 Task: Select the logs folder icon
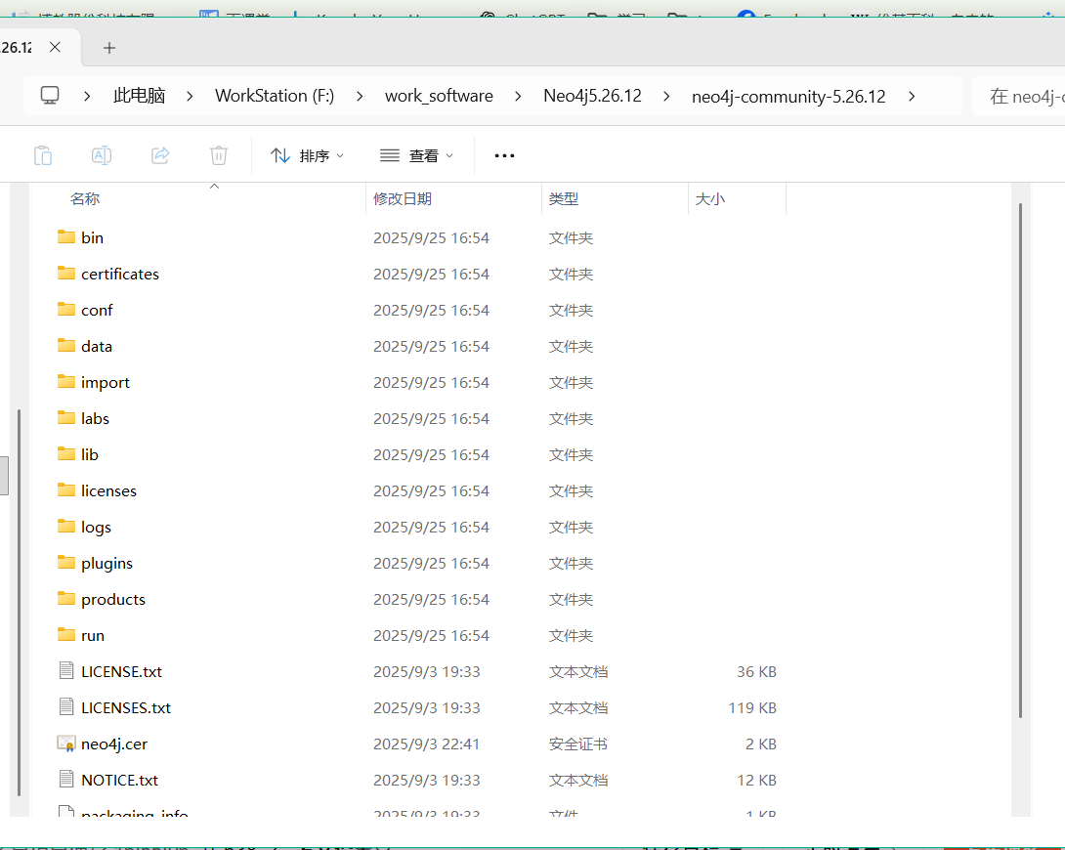coord(65,527)
